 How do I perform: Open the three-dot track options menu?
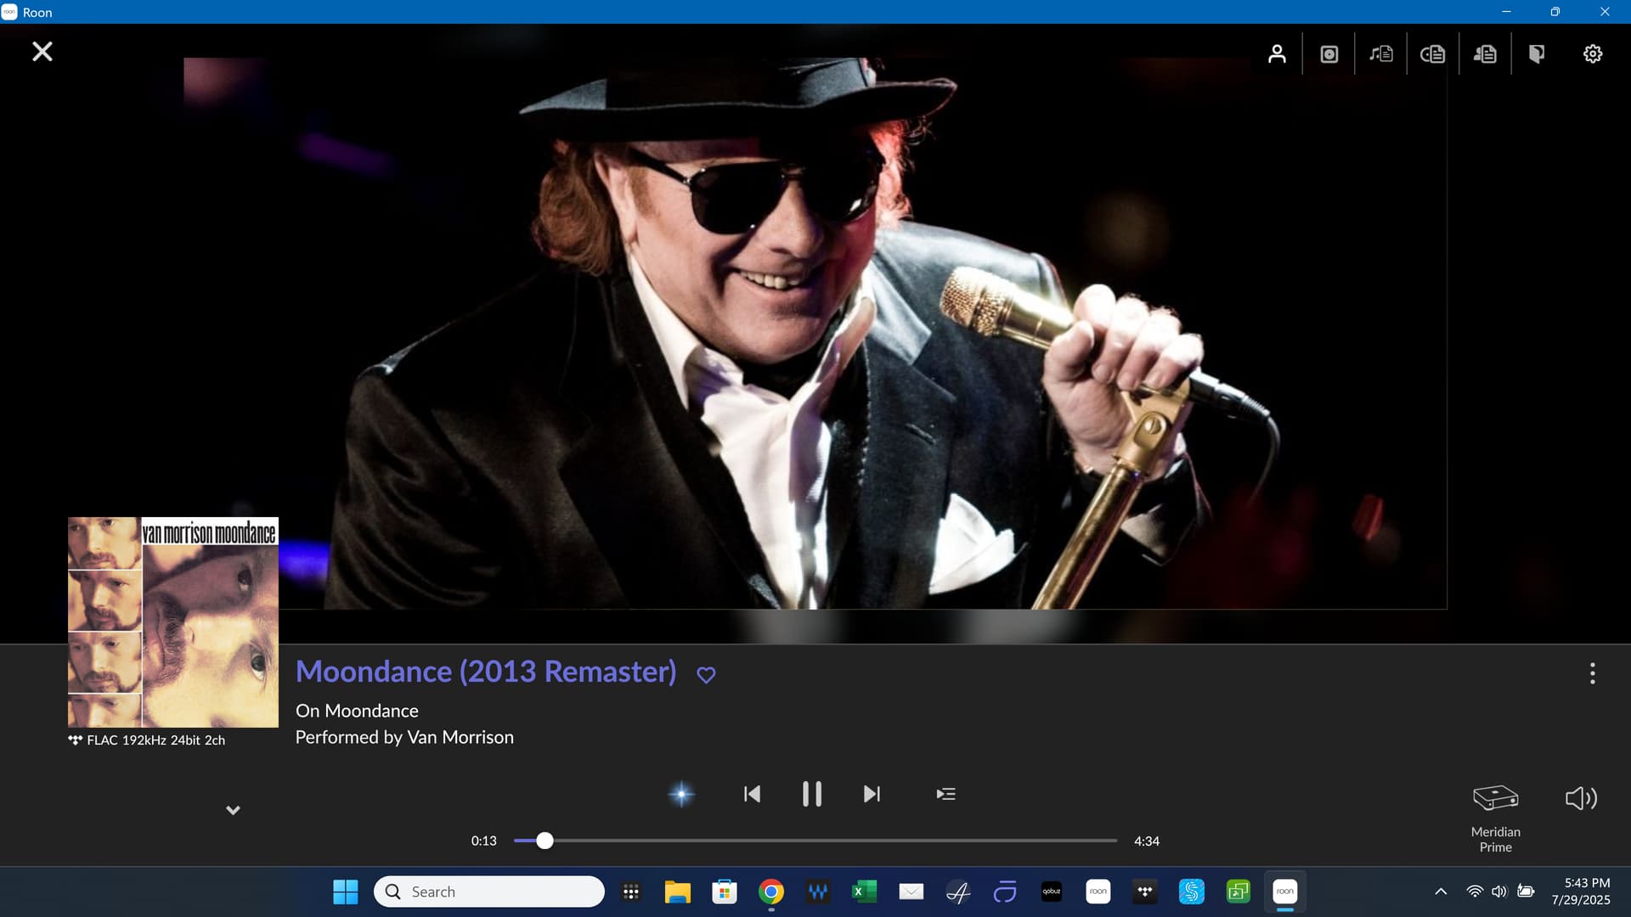(1593, 673)
